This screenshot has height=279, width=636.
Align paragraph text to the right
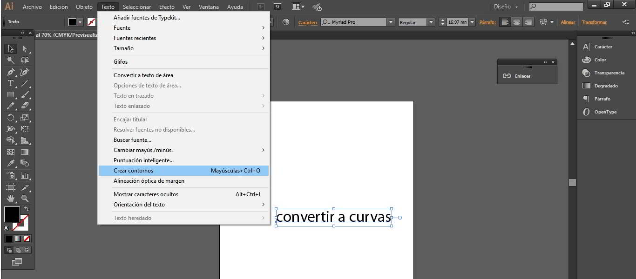[528, 22]
